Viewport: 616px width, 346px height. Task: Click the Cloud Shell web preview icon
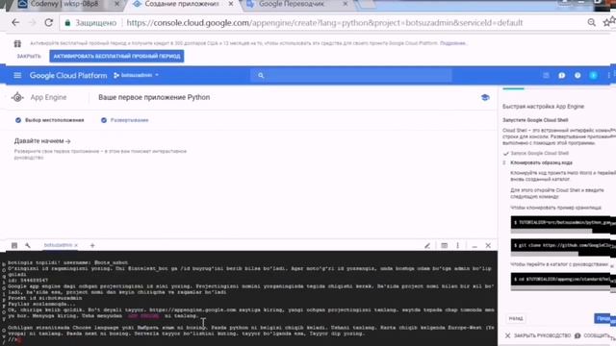444,246
